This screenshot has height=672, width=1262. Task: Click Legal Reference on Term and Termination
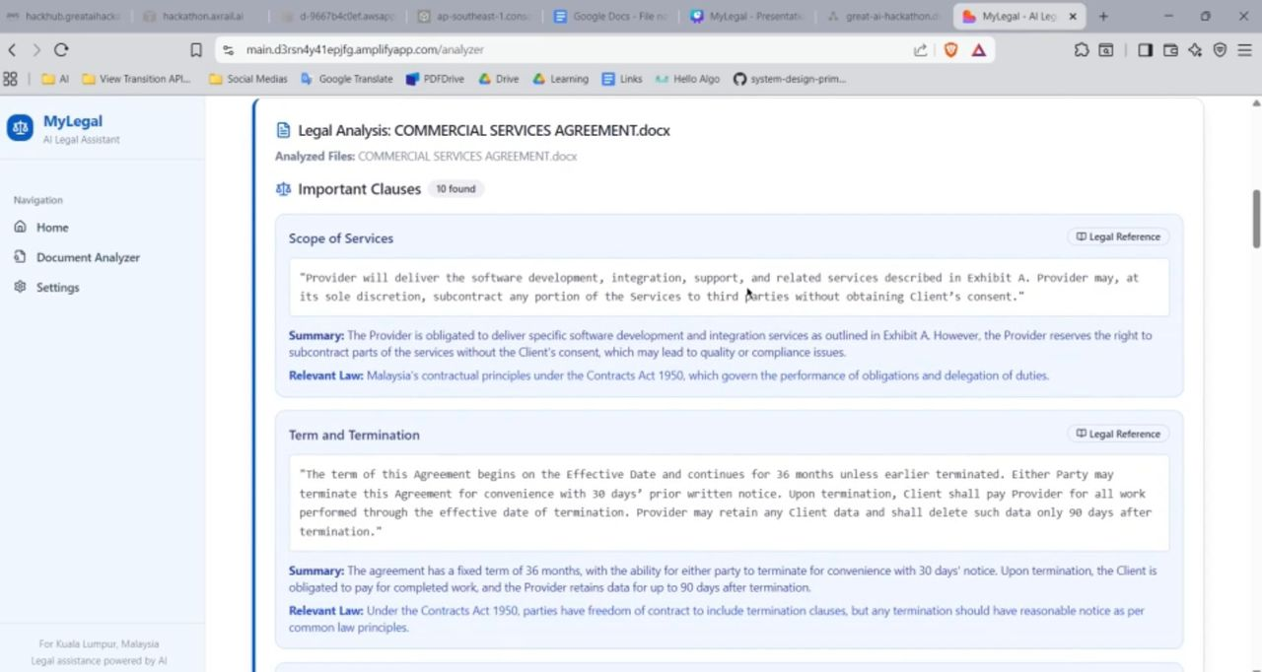tap(1117, 434)
